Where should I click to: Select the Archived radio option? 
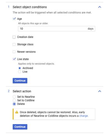(20, 68)
